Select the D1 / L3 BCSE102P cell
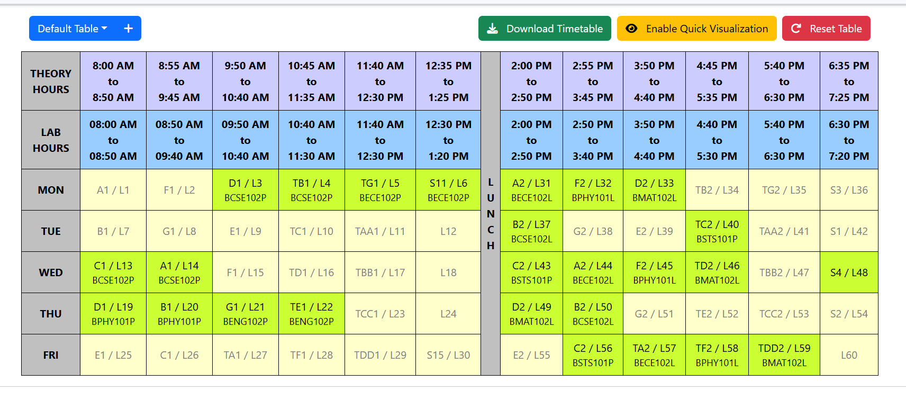This screenshot has width=906, height=400. pos(245,190)
